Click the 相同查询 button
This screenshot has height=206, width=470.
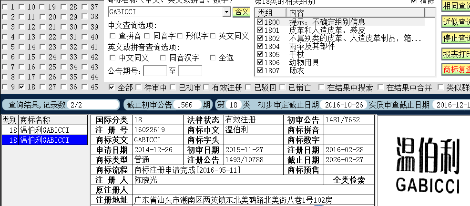click(x=456, y=6)
